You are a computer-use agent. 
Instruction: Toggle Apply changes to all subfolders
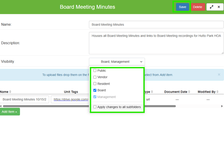[95, 107]
